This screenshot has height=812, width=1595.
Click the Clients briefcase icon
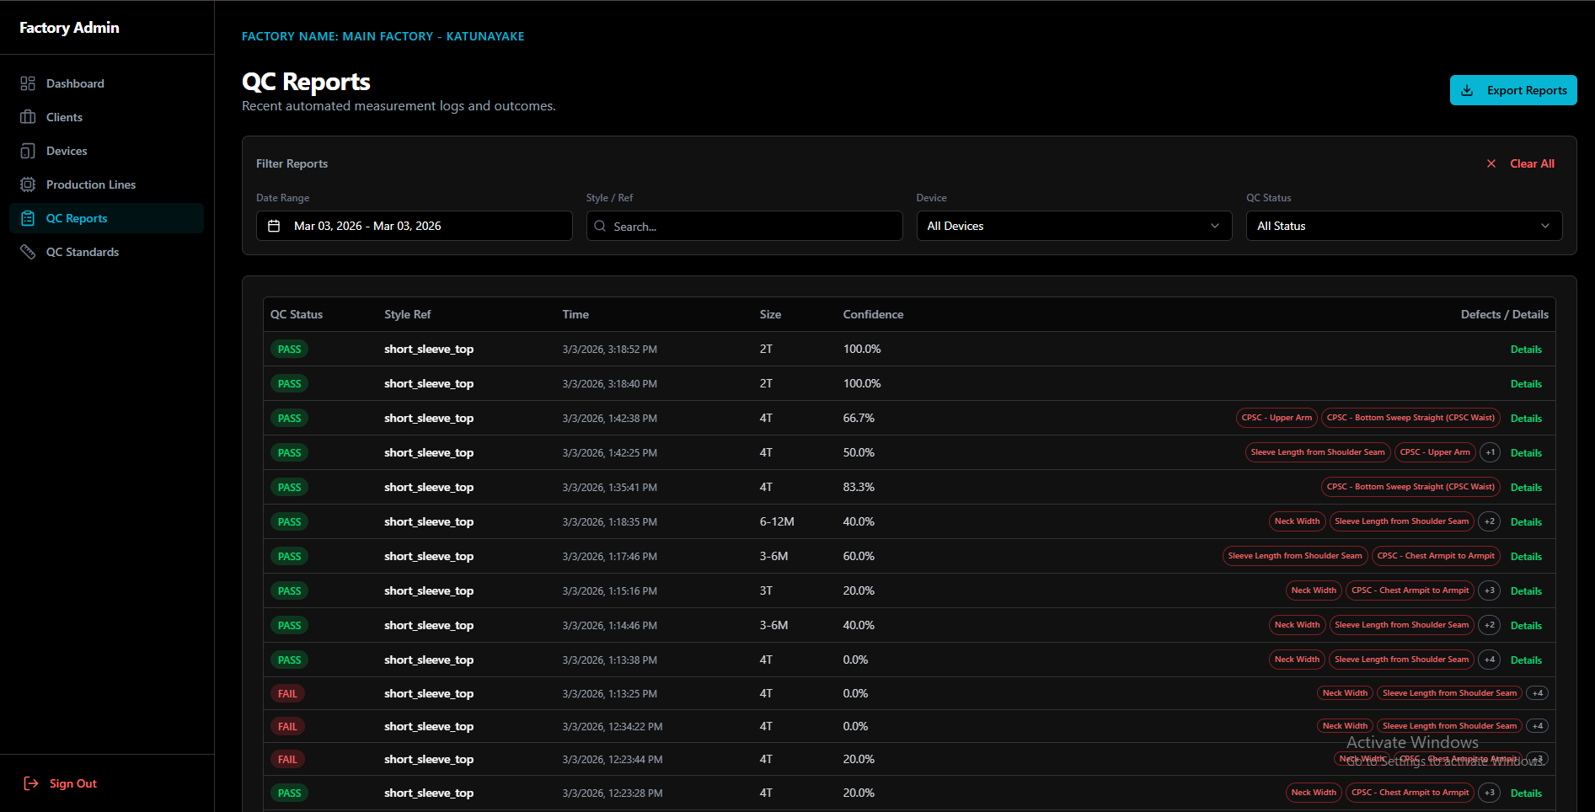(x=28, y=117)
